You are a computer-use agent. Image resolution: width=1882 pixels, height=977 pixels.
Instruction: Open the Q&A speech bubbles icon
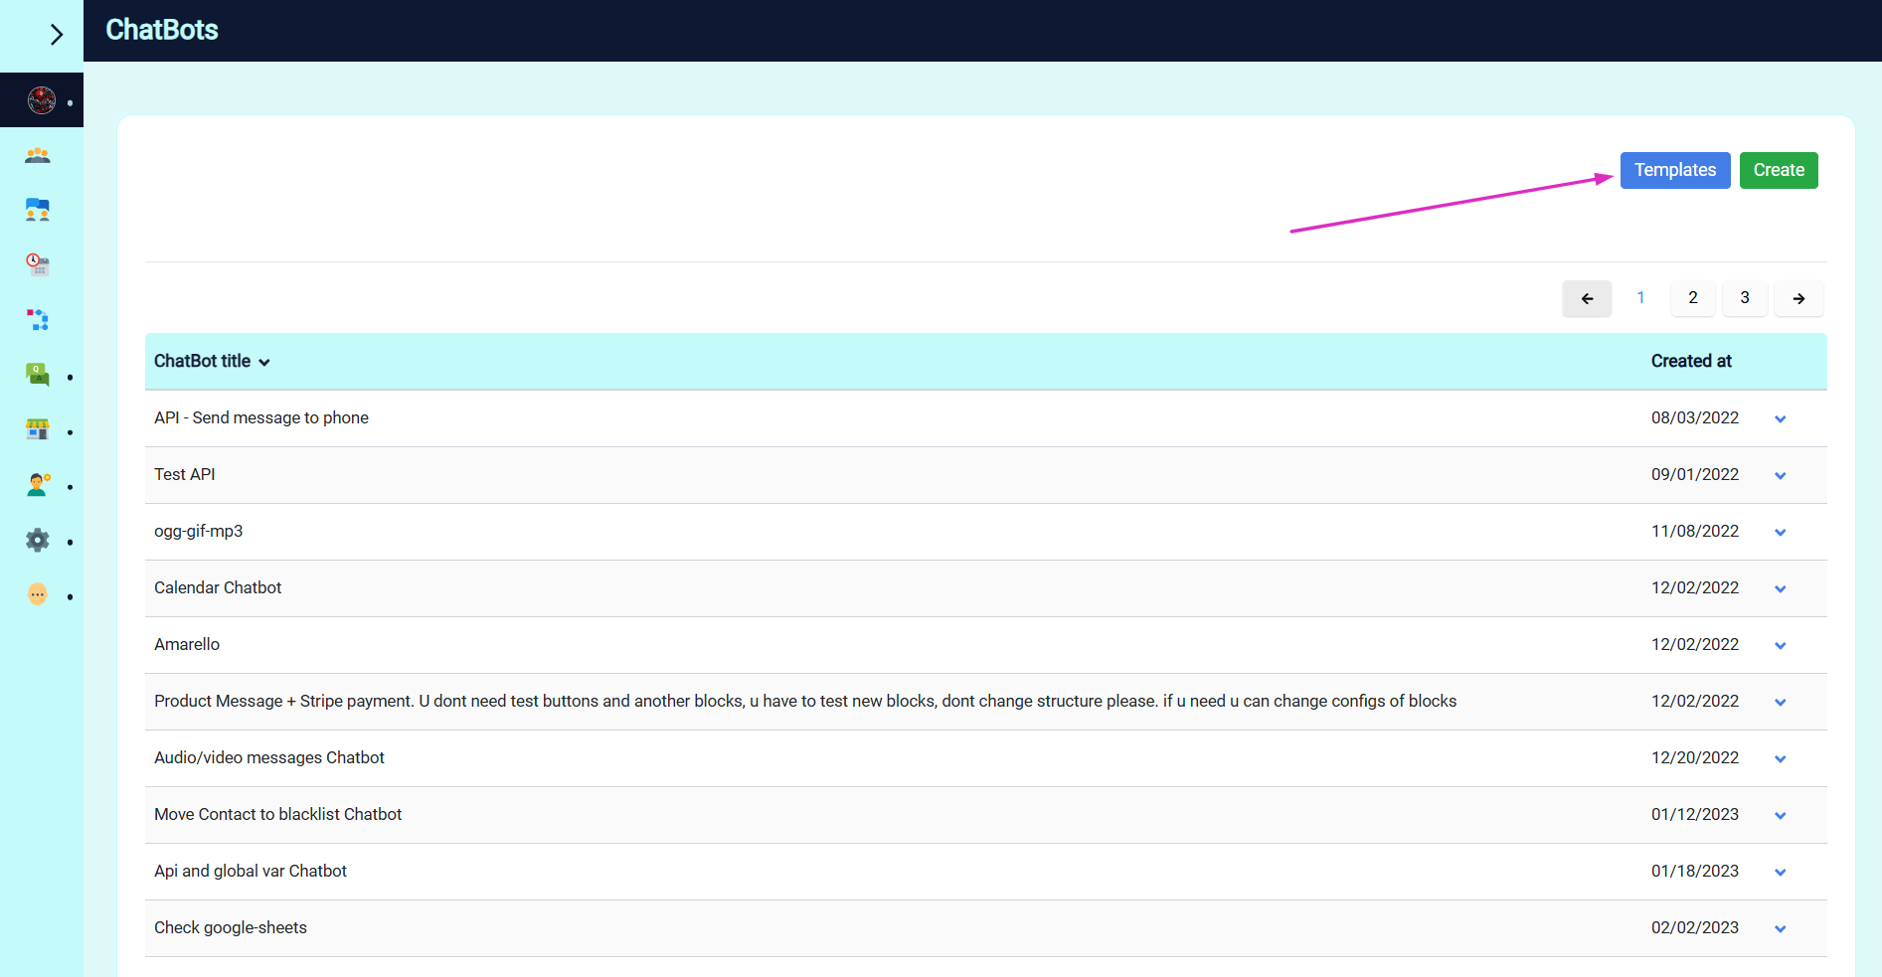click(38, 375)
